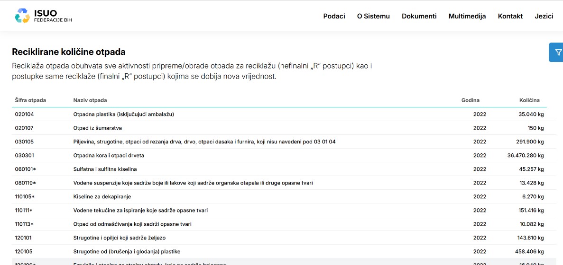Click the ISUO Federacije BiH title text
Viewport: 563px width, 265px height.
point(53,16)
